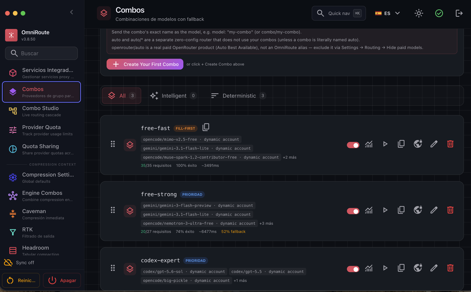This screenshot has height=292, width=471.
Task: Click the free-strong drag handle
Action: (113, 210)
